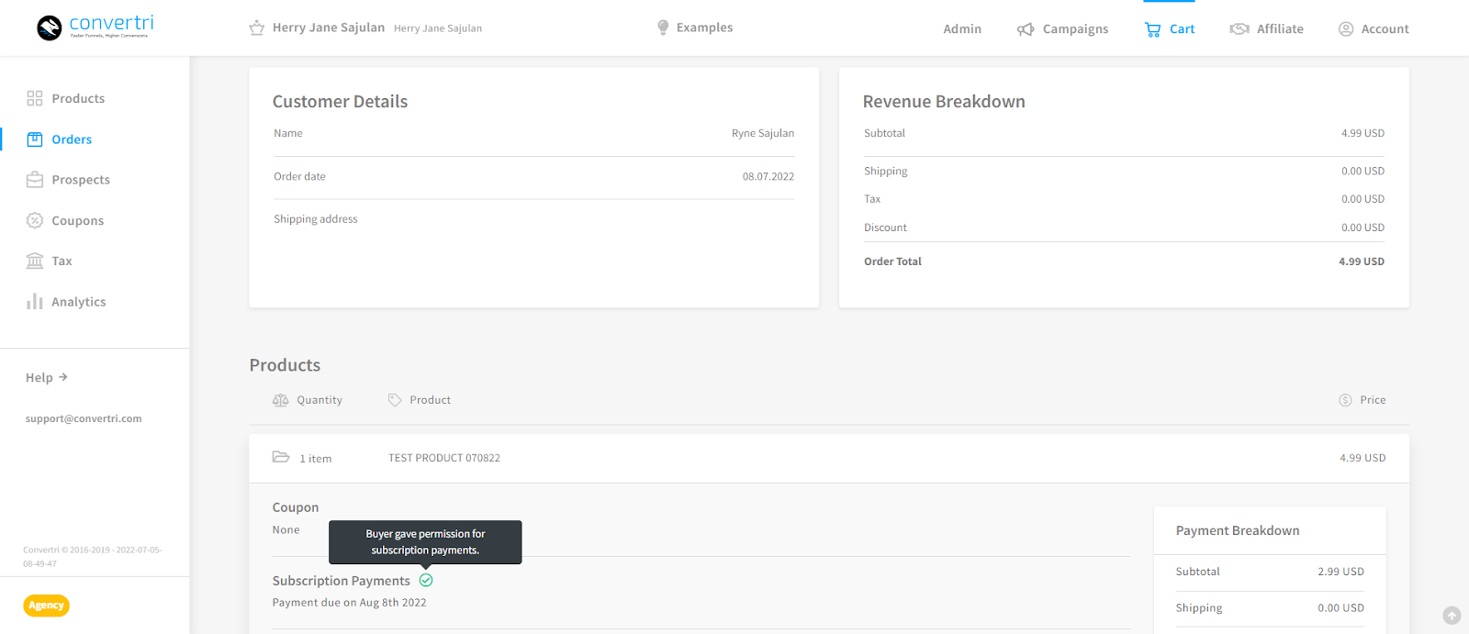The height and width of the screenshot is (634, 1469).
Task: Open Account user menu
Action: click(1373, 29)
